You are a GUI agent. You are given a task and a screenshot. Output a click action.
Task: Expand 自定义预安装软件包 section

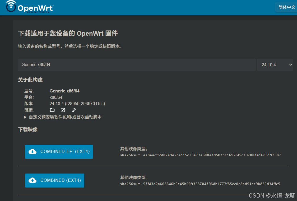click(x=63, y=117)
